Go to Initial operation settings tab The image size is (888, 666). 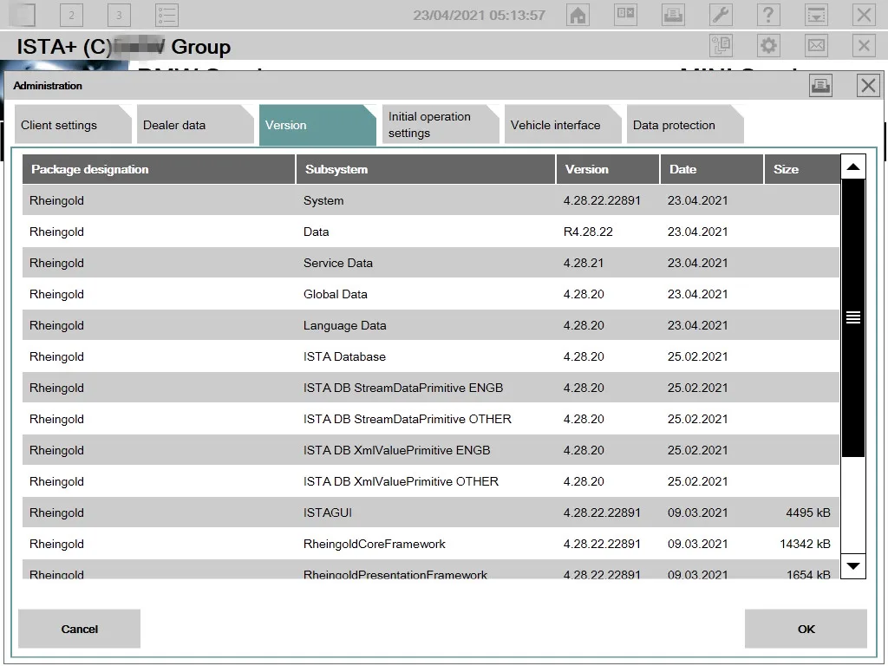click(x=438, y=125)
